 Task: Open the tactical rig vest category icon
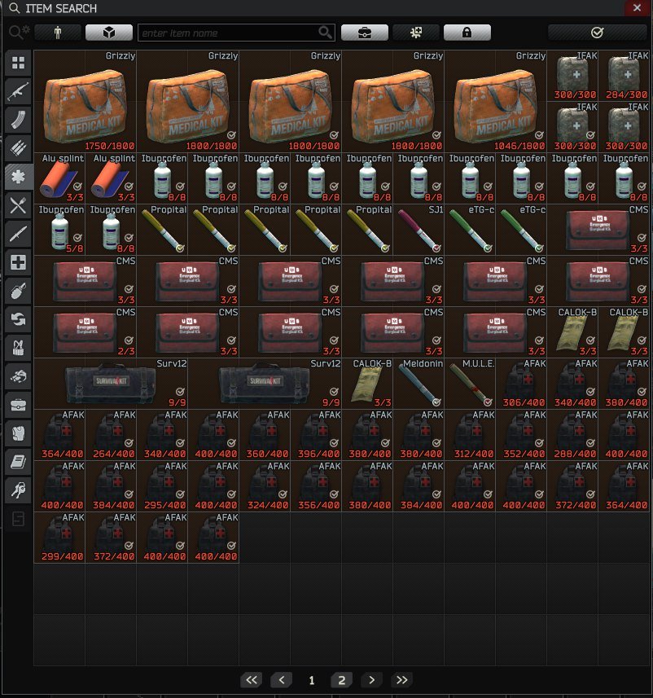pyautogui.click(x=18, y=348)
